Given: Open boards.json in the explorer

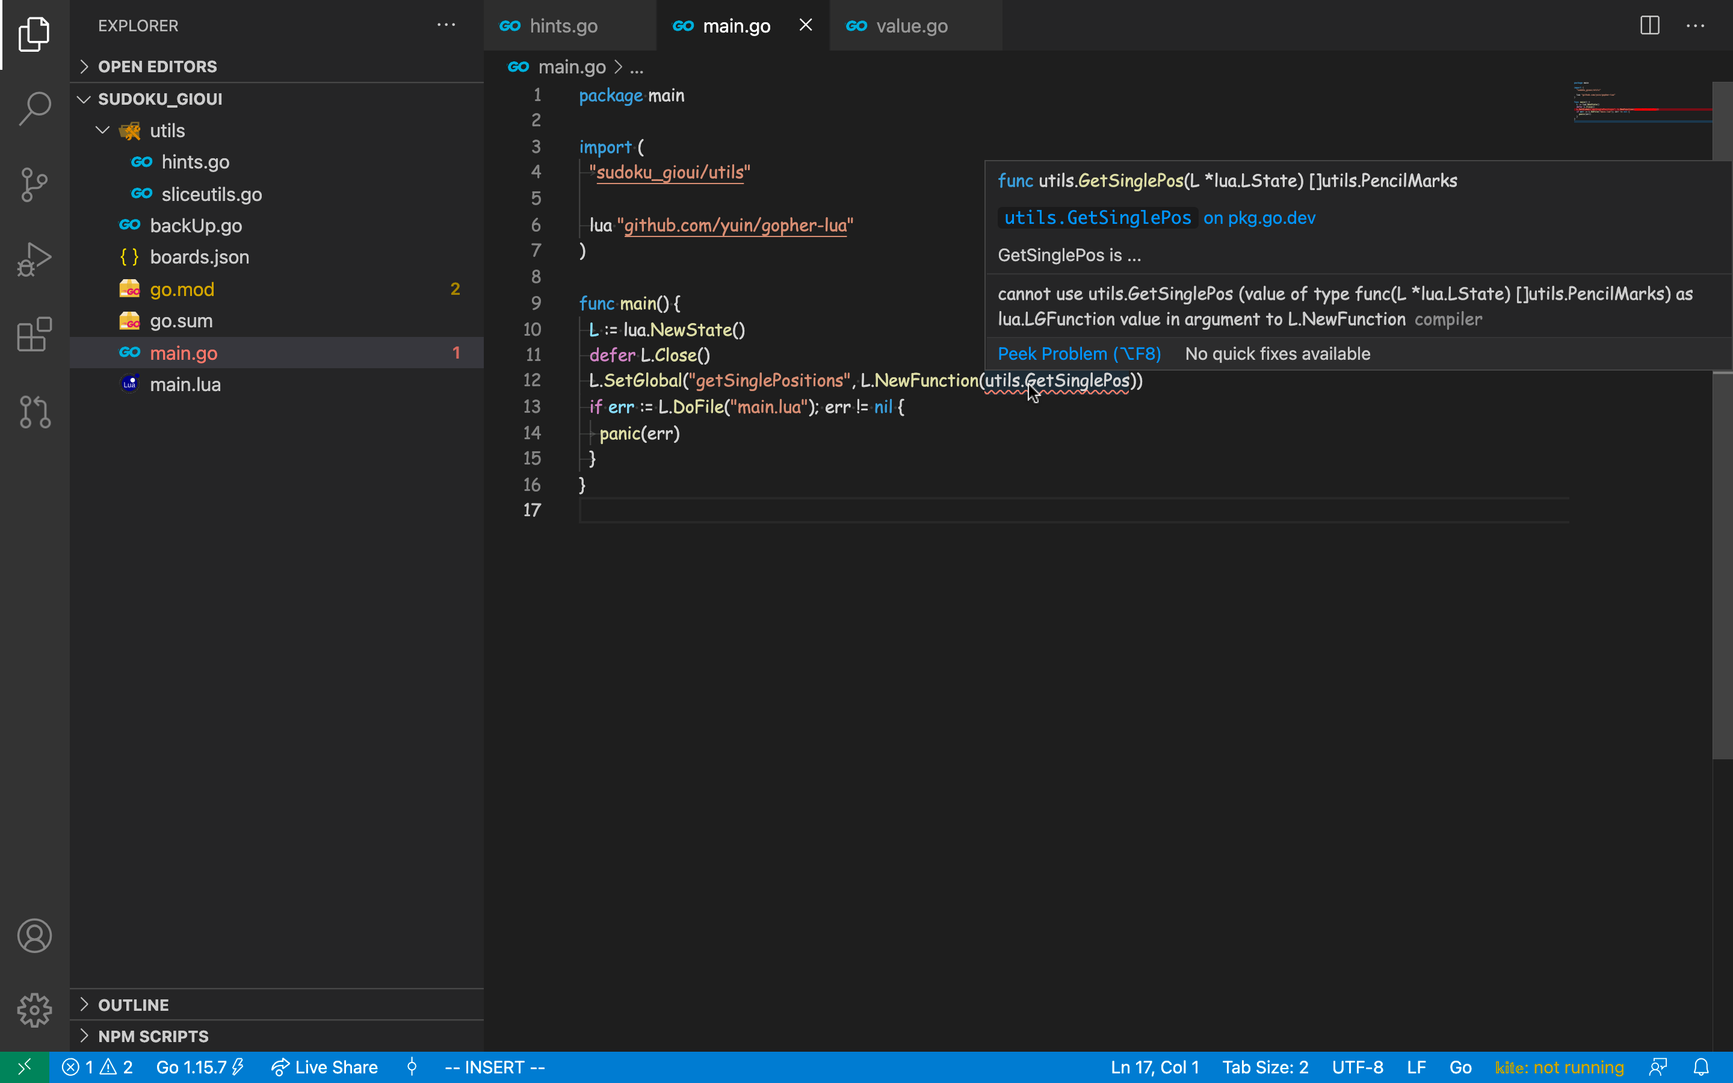Looking at the screenshot, I should pyautogui.click(x=276, y=257).
